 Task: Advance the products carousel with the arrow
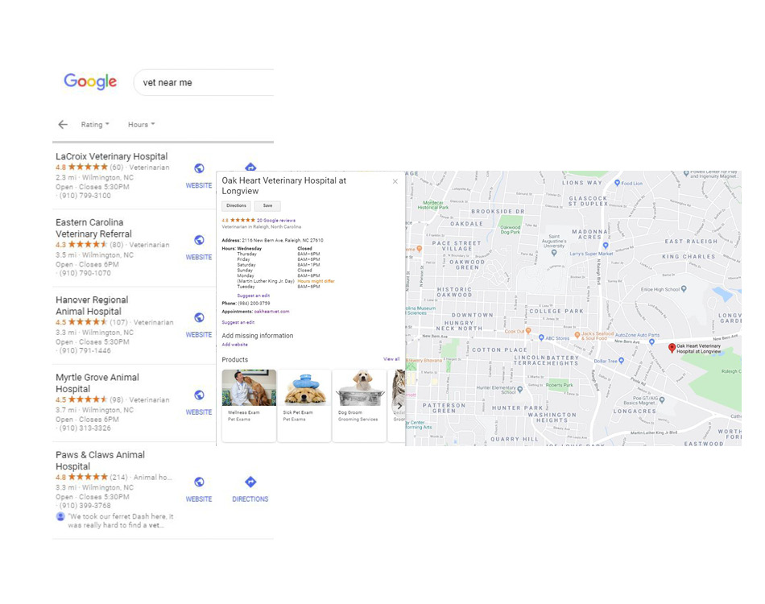point(399,406)
